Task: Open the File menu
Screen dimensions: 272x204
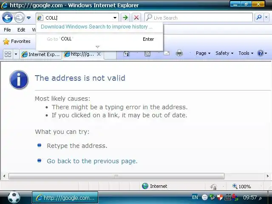Action: tap(7, 30)
